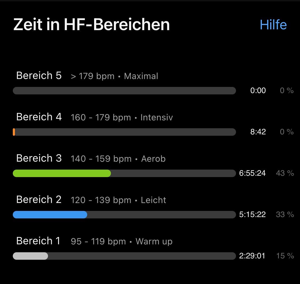The height and width of the screenshot is (284, 300).
Task: Select the Bereich 1 label
Action: tap(38, 241)
